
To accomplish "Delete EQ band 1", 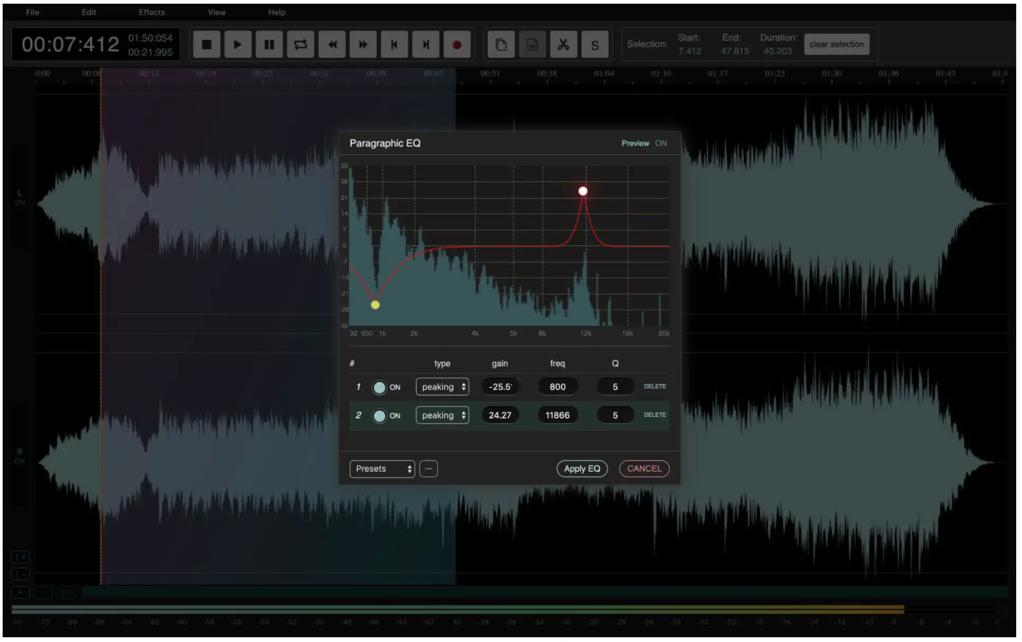I will [x=655, y=386].
